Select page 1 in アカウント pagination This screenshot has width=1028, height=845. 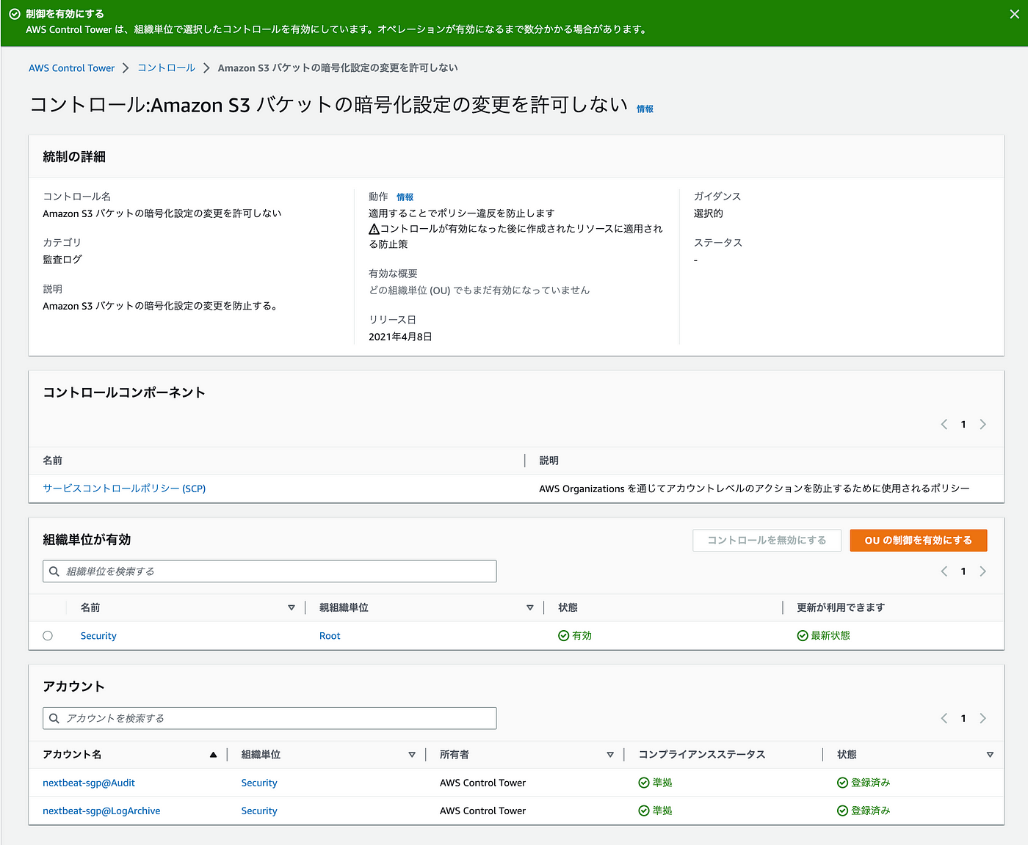963,718
